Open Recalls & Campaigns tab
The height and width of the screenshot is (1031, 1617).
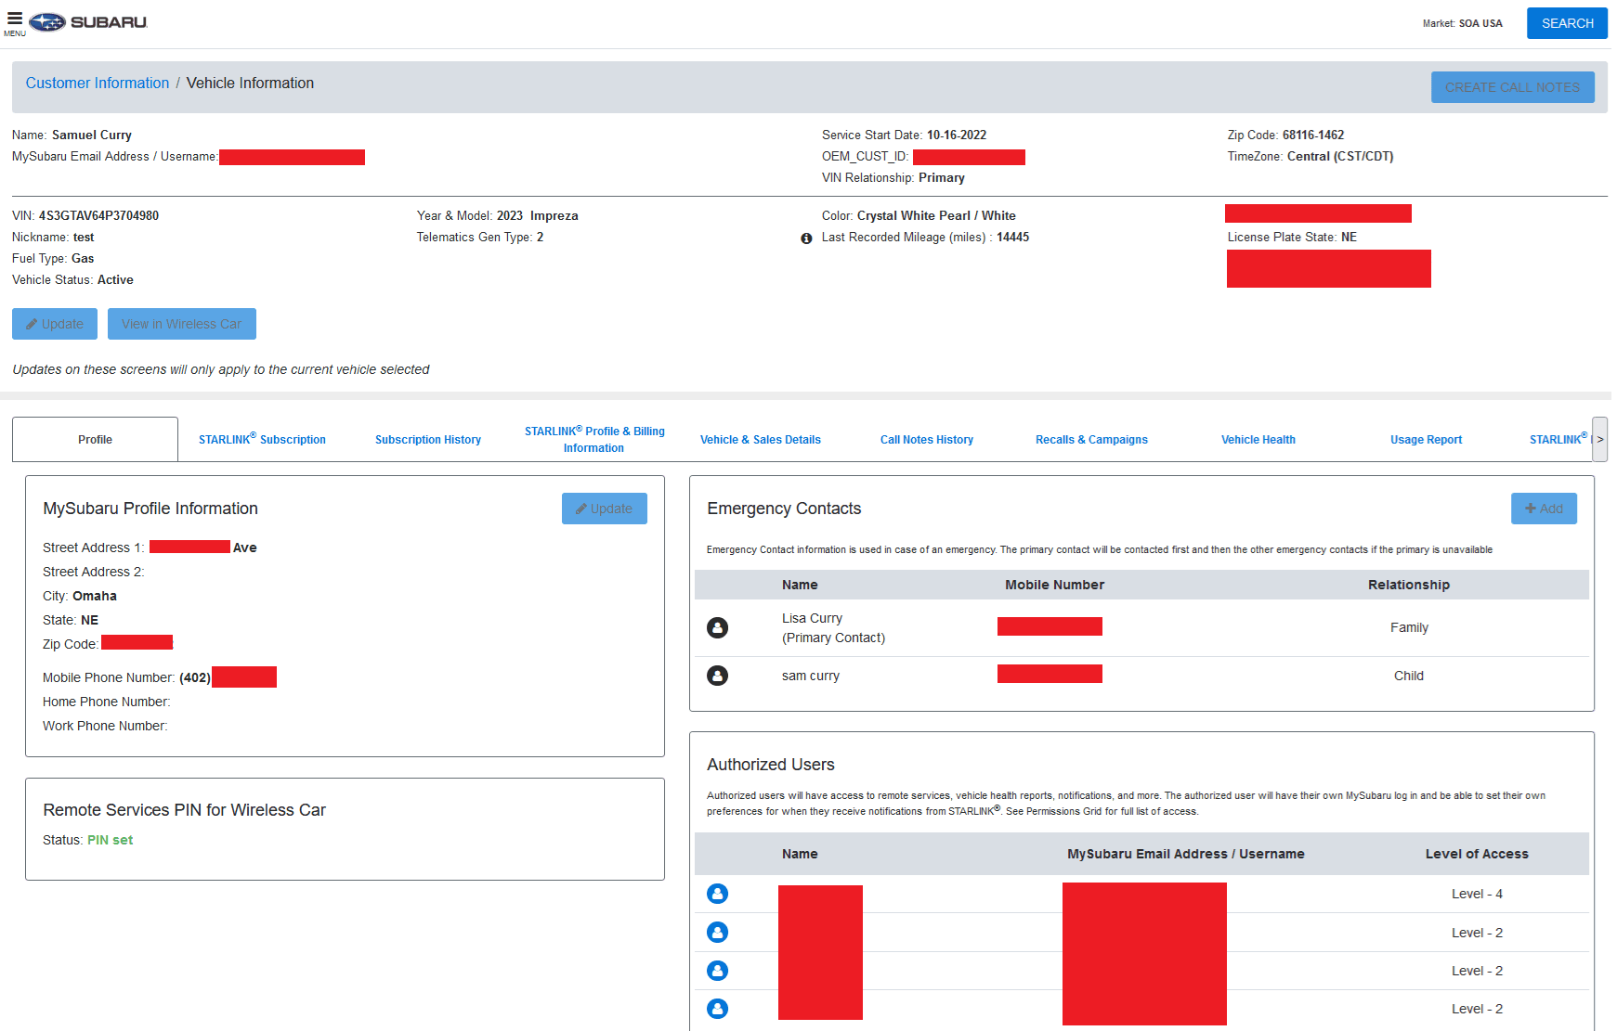1091,440
